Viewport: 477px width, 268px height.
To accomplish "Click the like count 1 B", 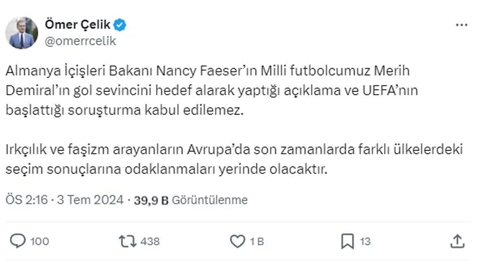I will pos(257,242).
